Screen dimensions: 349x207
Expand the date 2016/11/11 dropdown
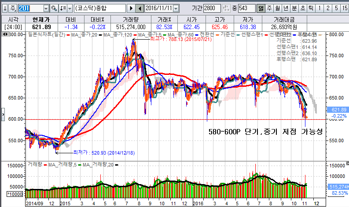176,8
